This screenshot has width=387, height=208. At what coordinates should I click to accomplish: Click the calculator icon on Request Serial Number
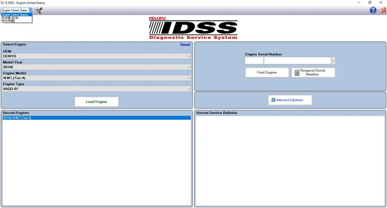pos(297,72)
